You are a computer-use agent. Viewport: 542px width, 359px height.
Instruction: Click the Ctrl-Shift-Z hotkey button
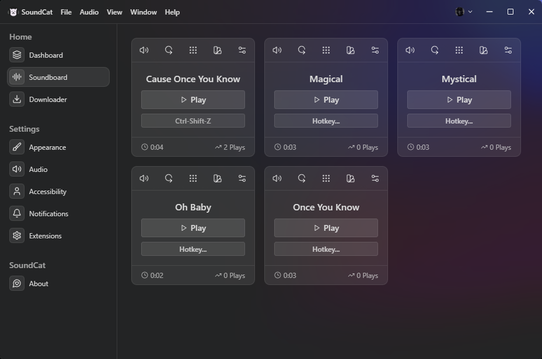click(x=193, y=121)
